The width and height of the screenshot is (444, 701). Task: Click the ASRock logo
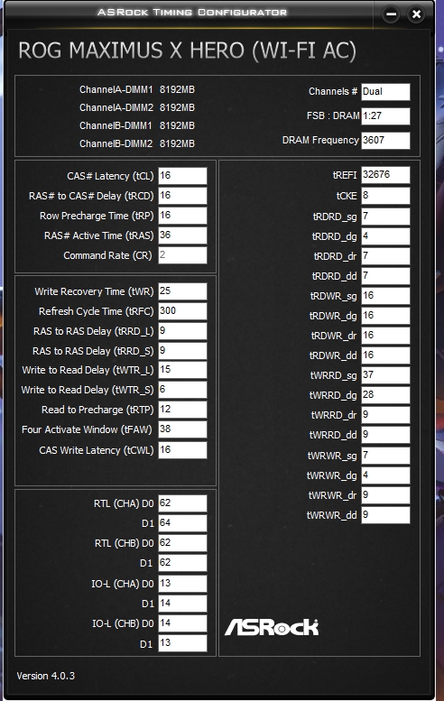coord(272,627)
